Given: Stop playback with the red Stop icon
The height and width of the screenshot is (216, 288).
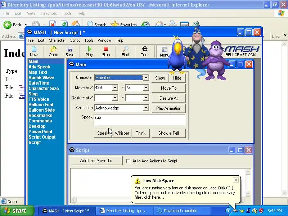Looking at the screenshot, I should 106,51.
